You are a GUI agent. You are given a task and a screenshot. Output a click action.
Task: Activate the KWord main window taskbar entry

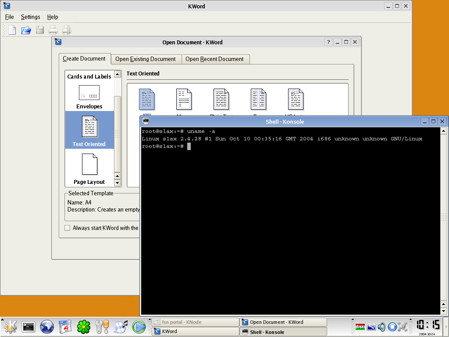click(x=196, y=332)
